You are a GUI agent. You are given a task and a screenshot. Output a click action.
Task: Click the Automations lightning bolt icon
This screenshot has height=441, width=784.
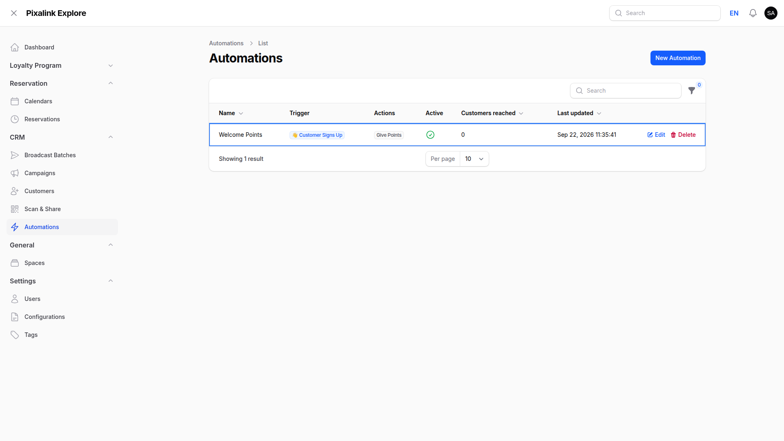[15, 227]
